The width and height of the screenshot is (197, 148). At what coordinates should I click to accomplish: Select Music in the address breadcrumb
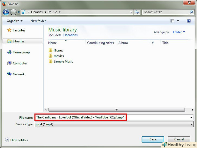[x=53, y=12]
